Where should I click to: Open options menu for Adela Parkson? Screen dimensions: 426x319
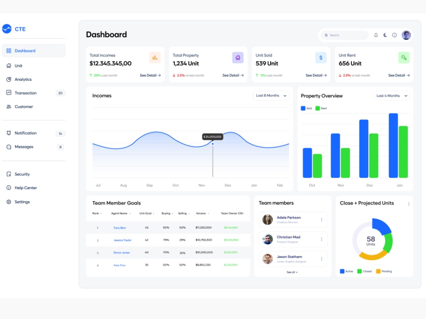coord(322,219)
